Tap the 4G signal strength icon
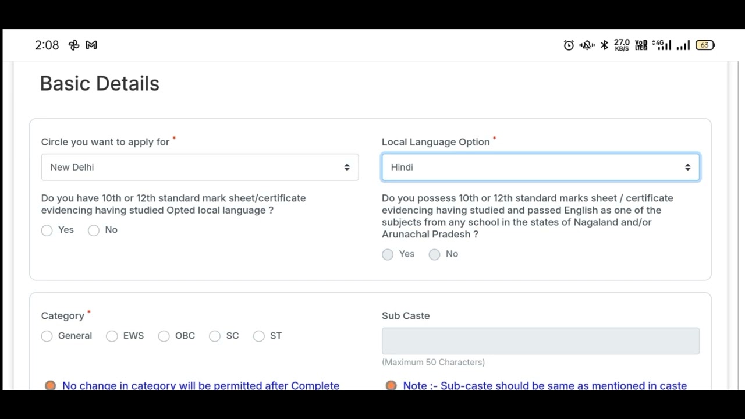745x419 pixels. coord(662,45)
